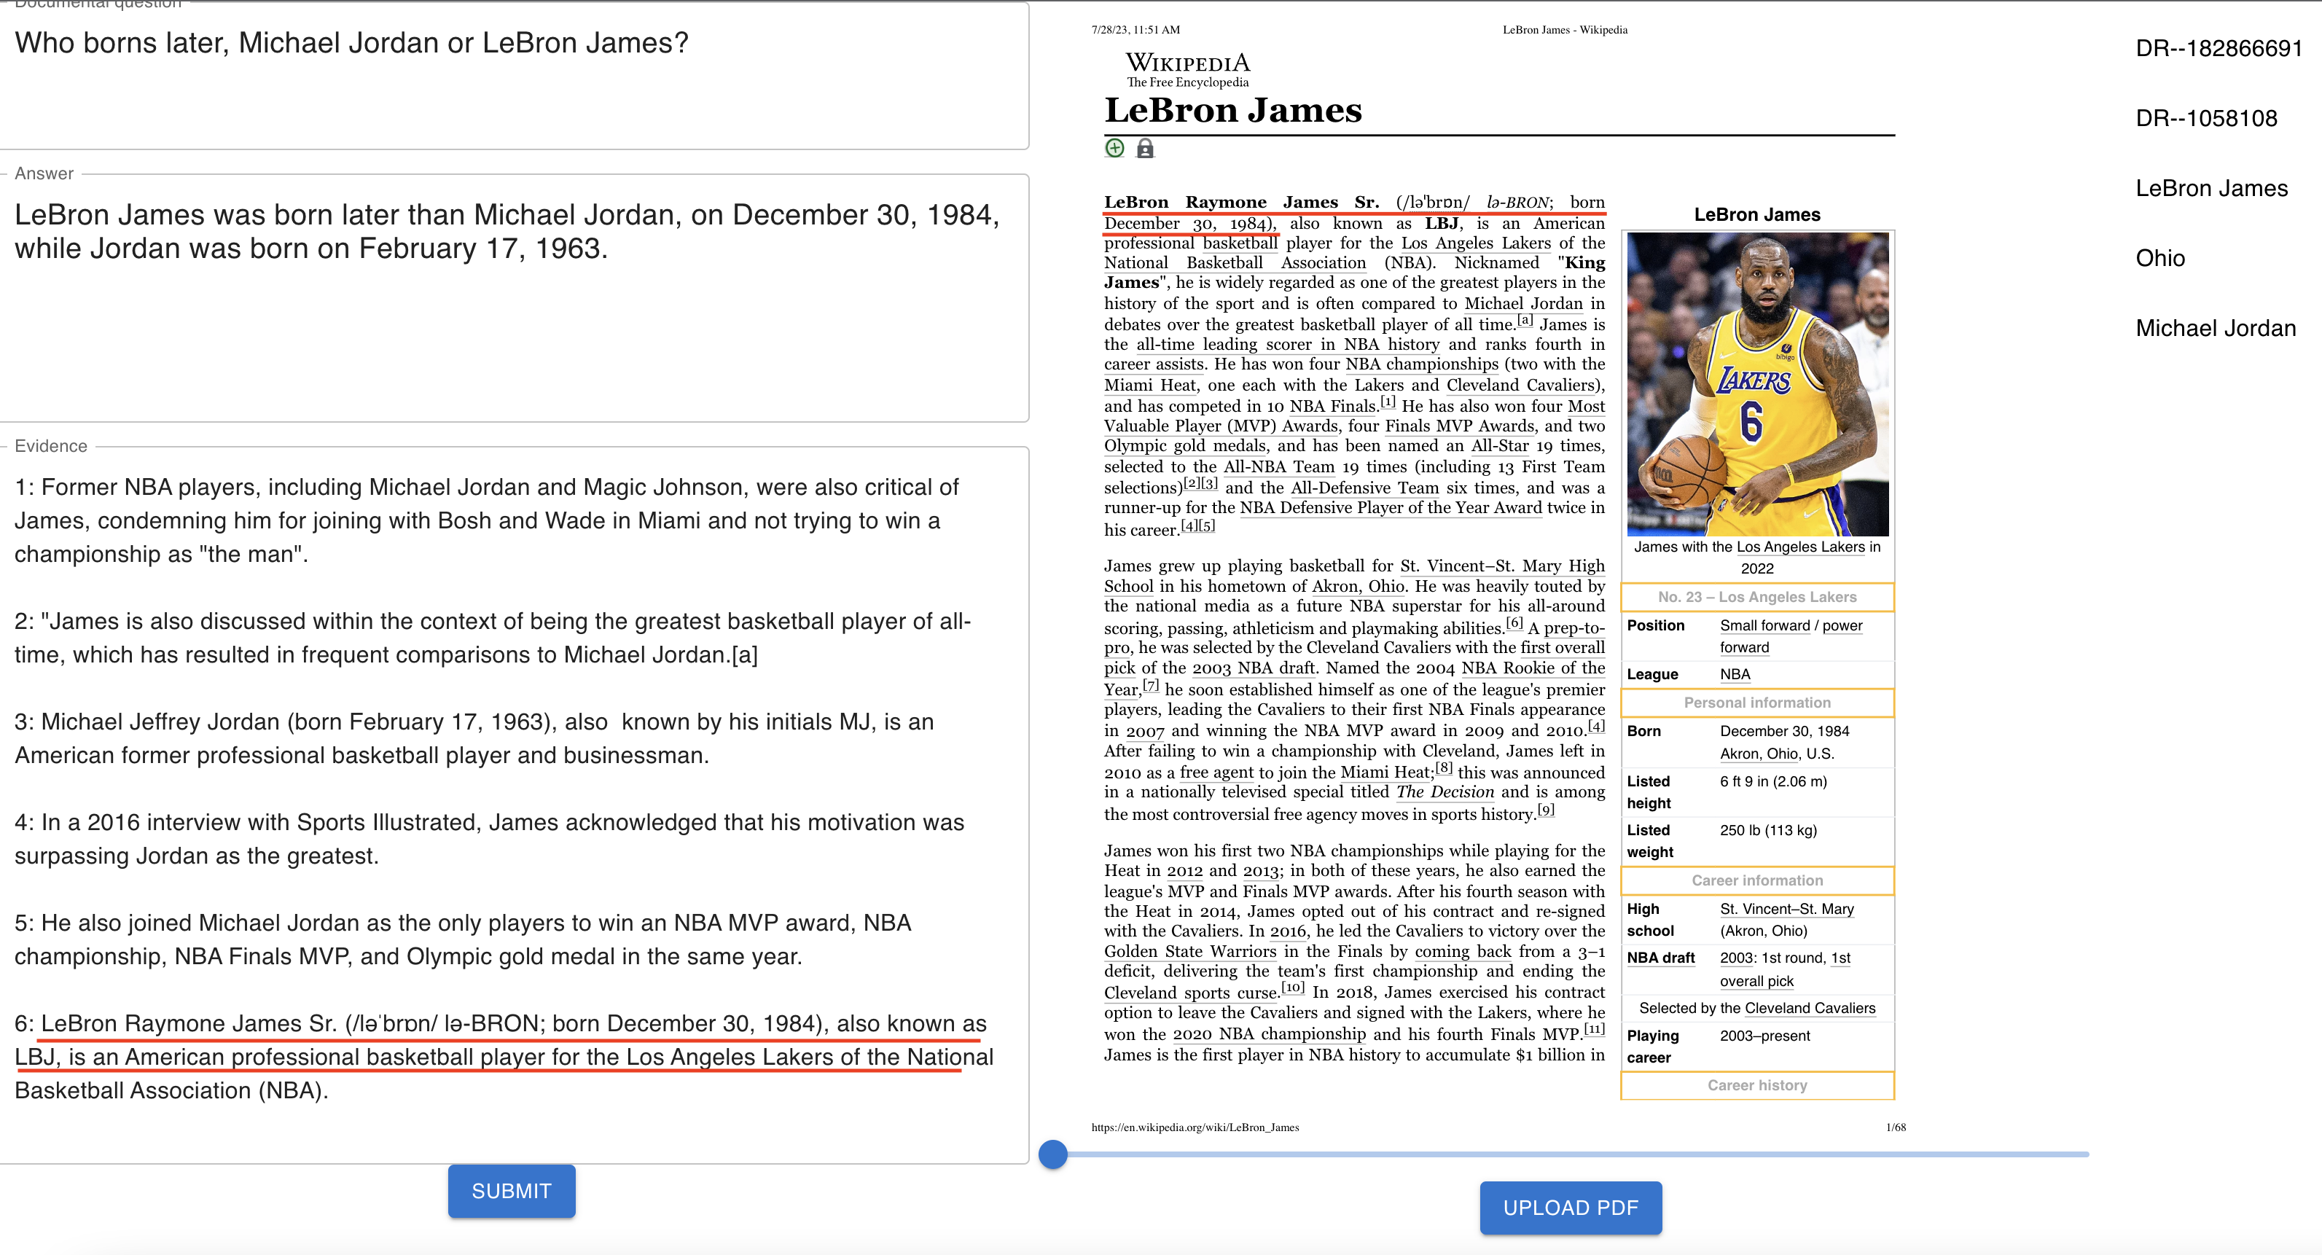Choose LeBron James in the right sidebar
Viewport: 2322px width, 1255px height.
point(2211,189)
